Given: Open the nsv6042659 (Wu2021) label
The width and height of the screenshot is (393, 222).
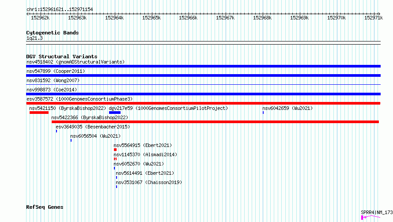Looking at the screenshot, I should [287, 108].
